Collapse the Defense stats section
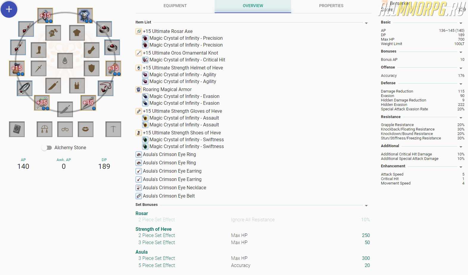The width and height of the screenshot is (468, 275). [x=461, y=84]
